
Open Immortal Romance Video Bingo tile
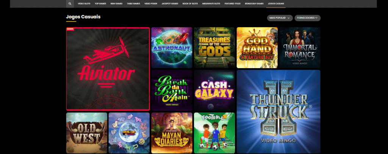[300, 47]
